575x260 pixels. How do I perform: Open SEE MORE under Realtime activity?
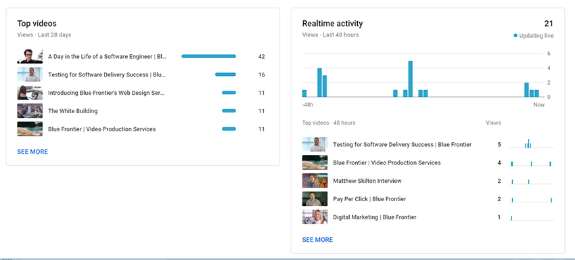tap(317, 240)
